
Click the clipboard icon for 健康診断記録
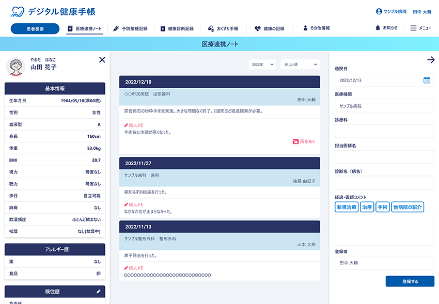pos(163,28)
